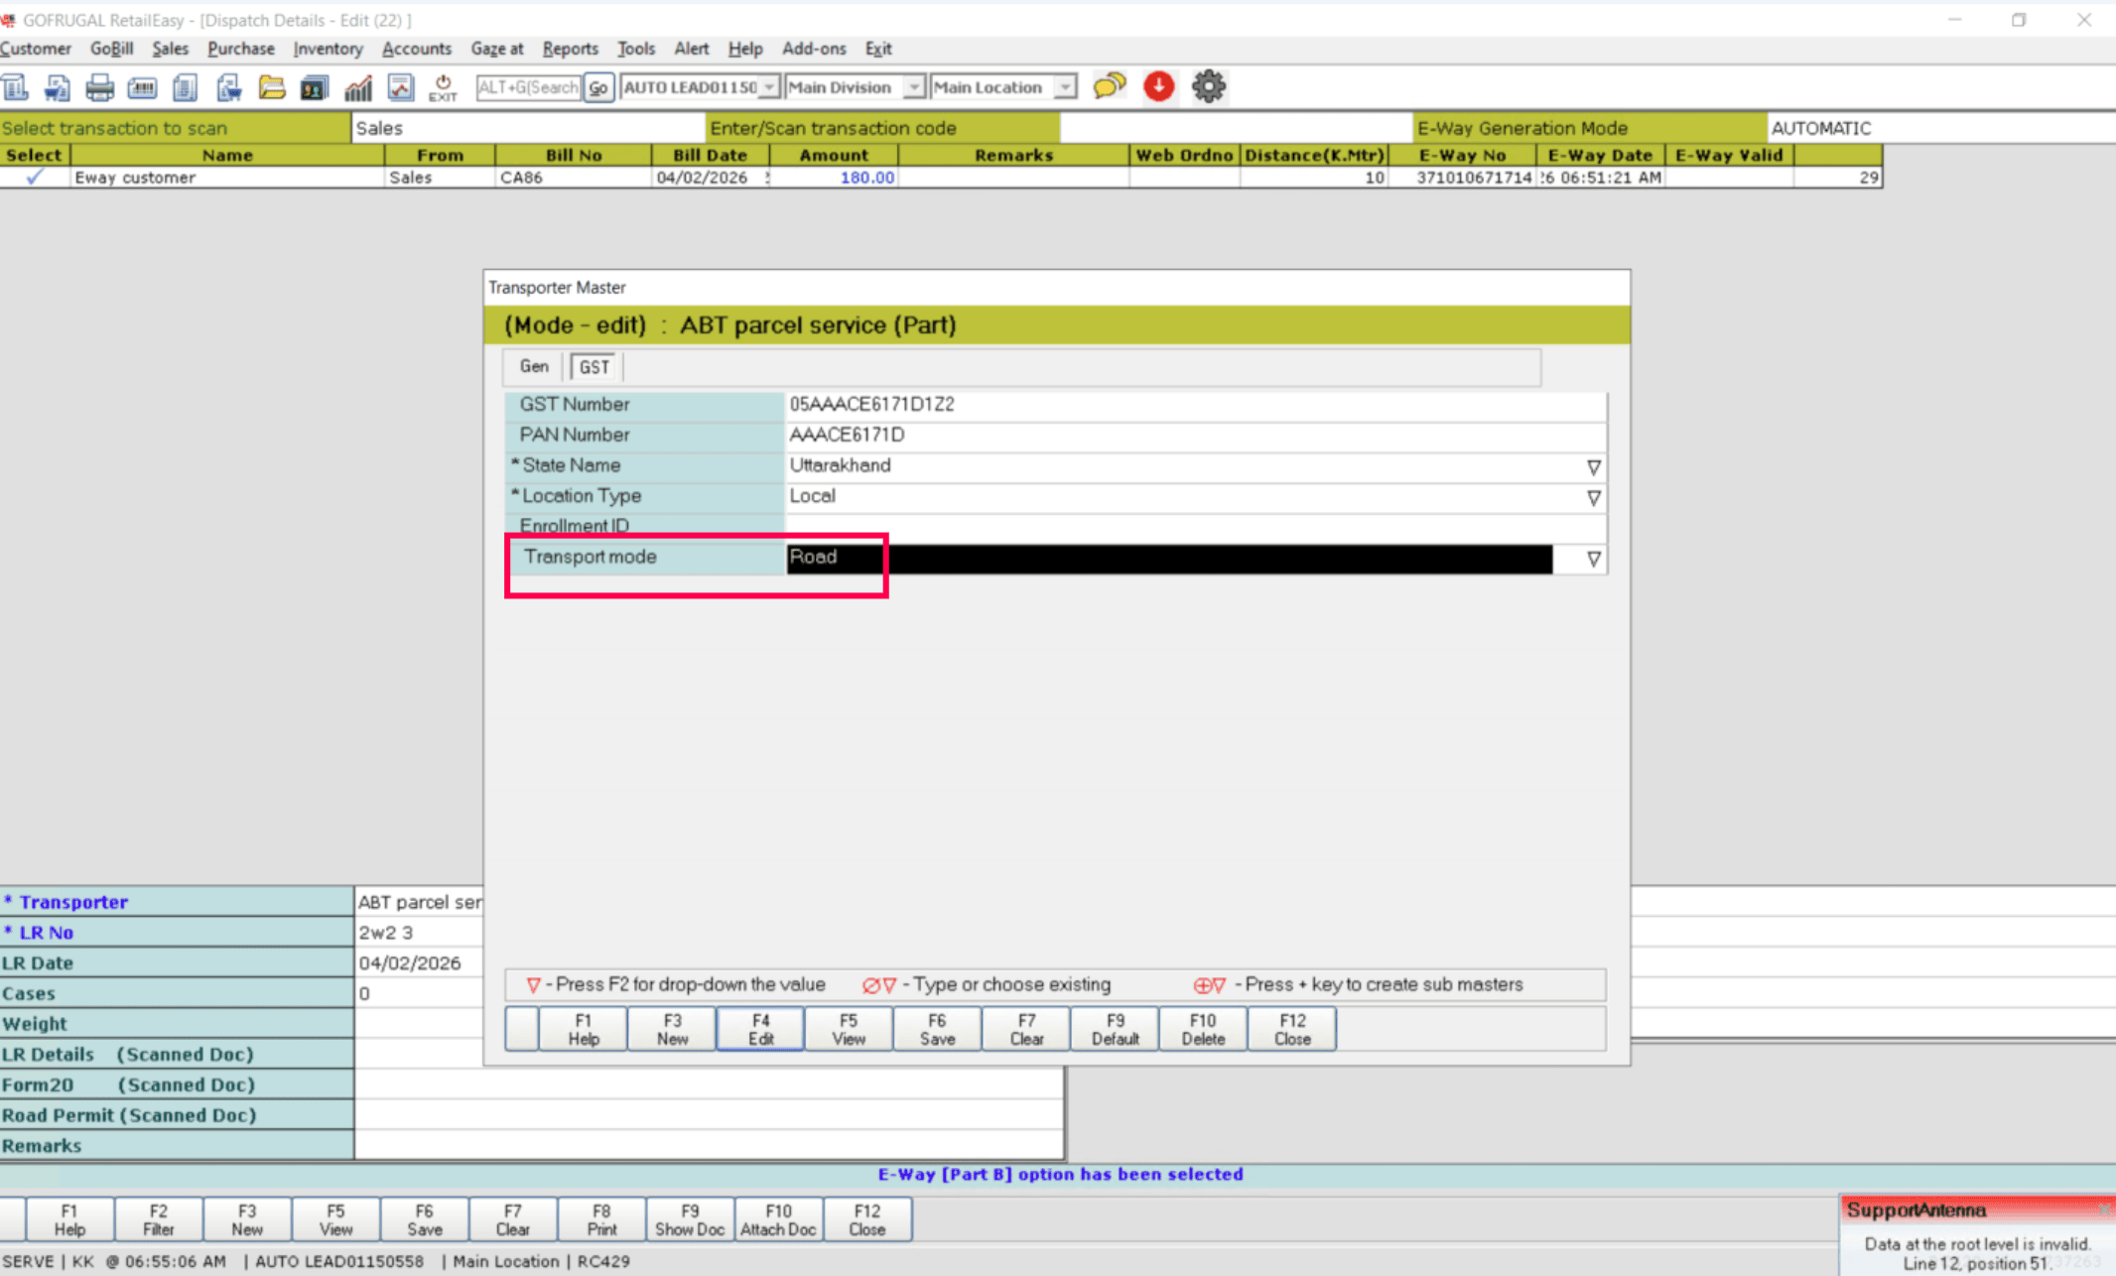Click the bar chart growth icon
The width and height of the screenshot is (2116, 1276).
(x=357, y=87)
